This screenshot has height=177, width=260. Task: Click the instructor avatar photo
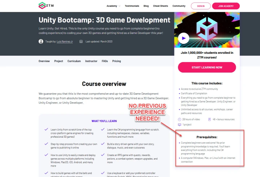(x=41, y=42)
